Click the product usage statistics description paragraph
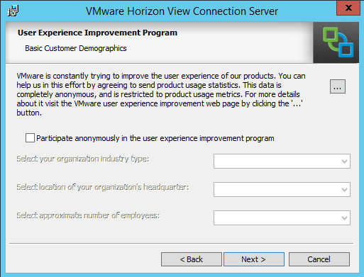Viewport: 364px width, 277px height. pyautogui.click(x=161, y=94)
